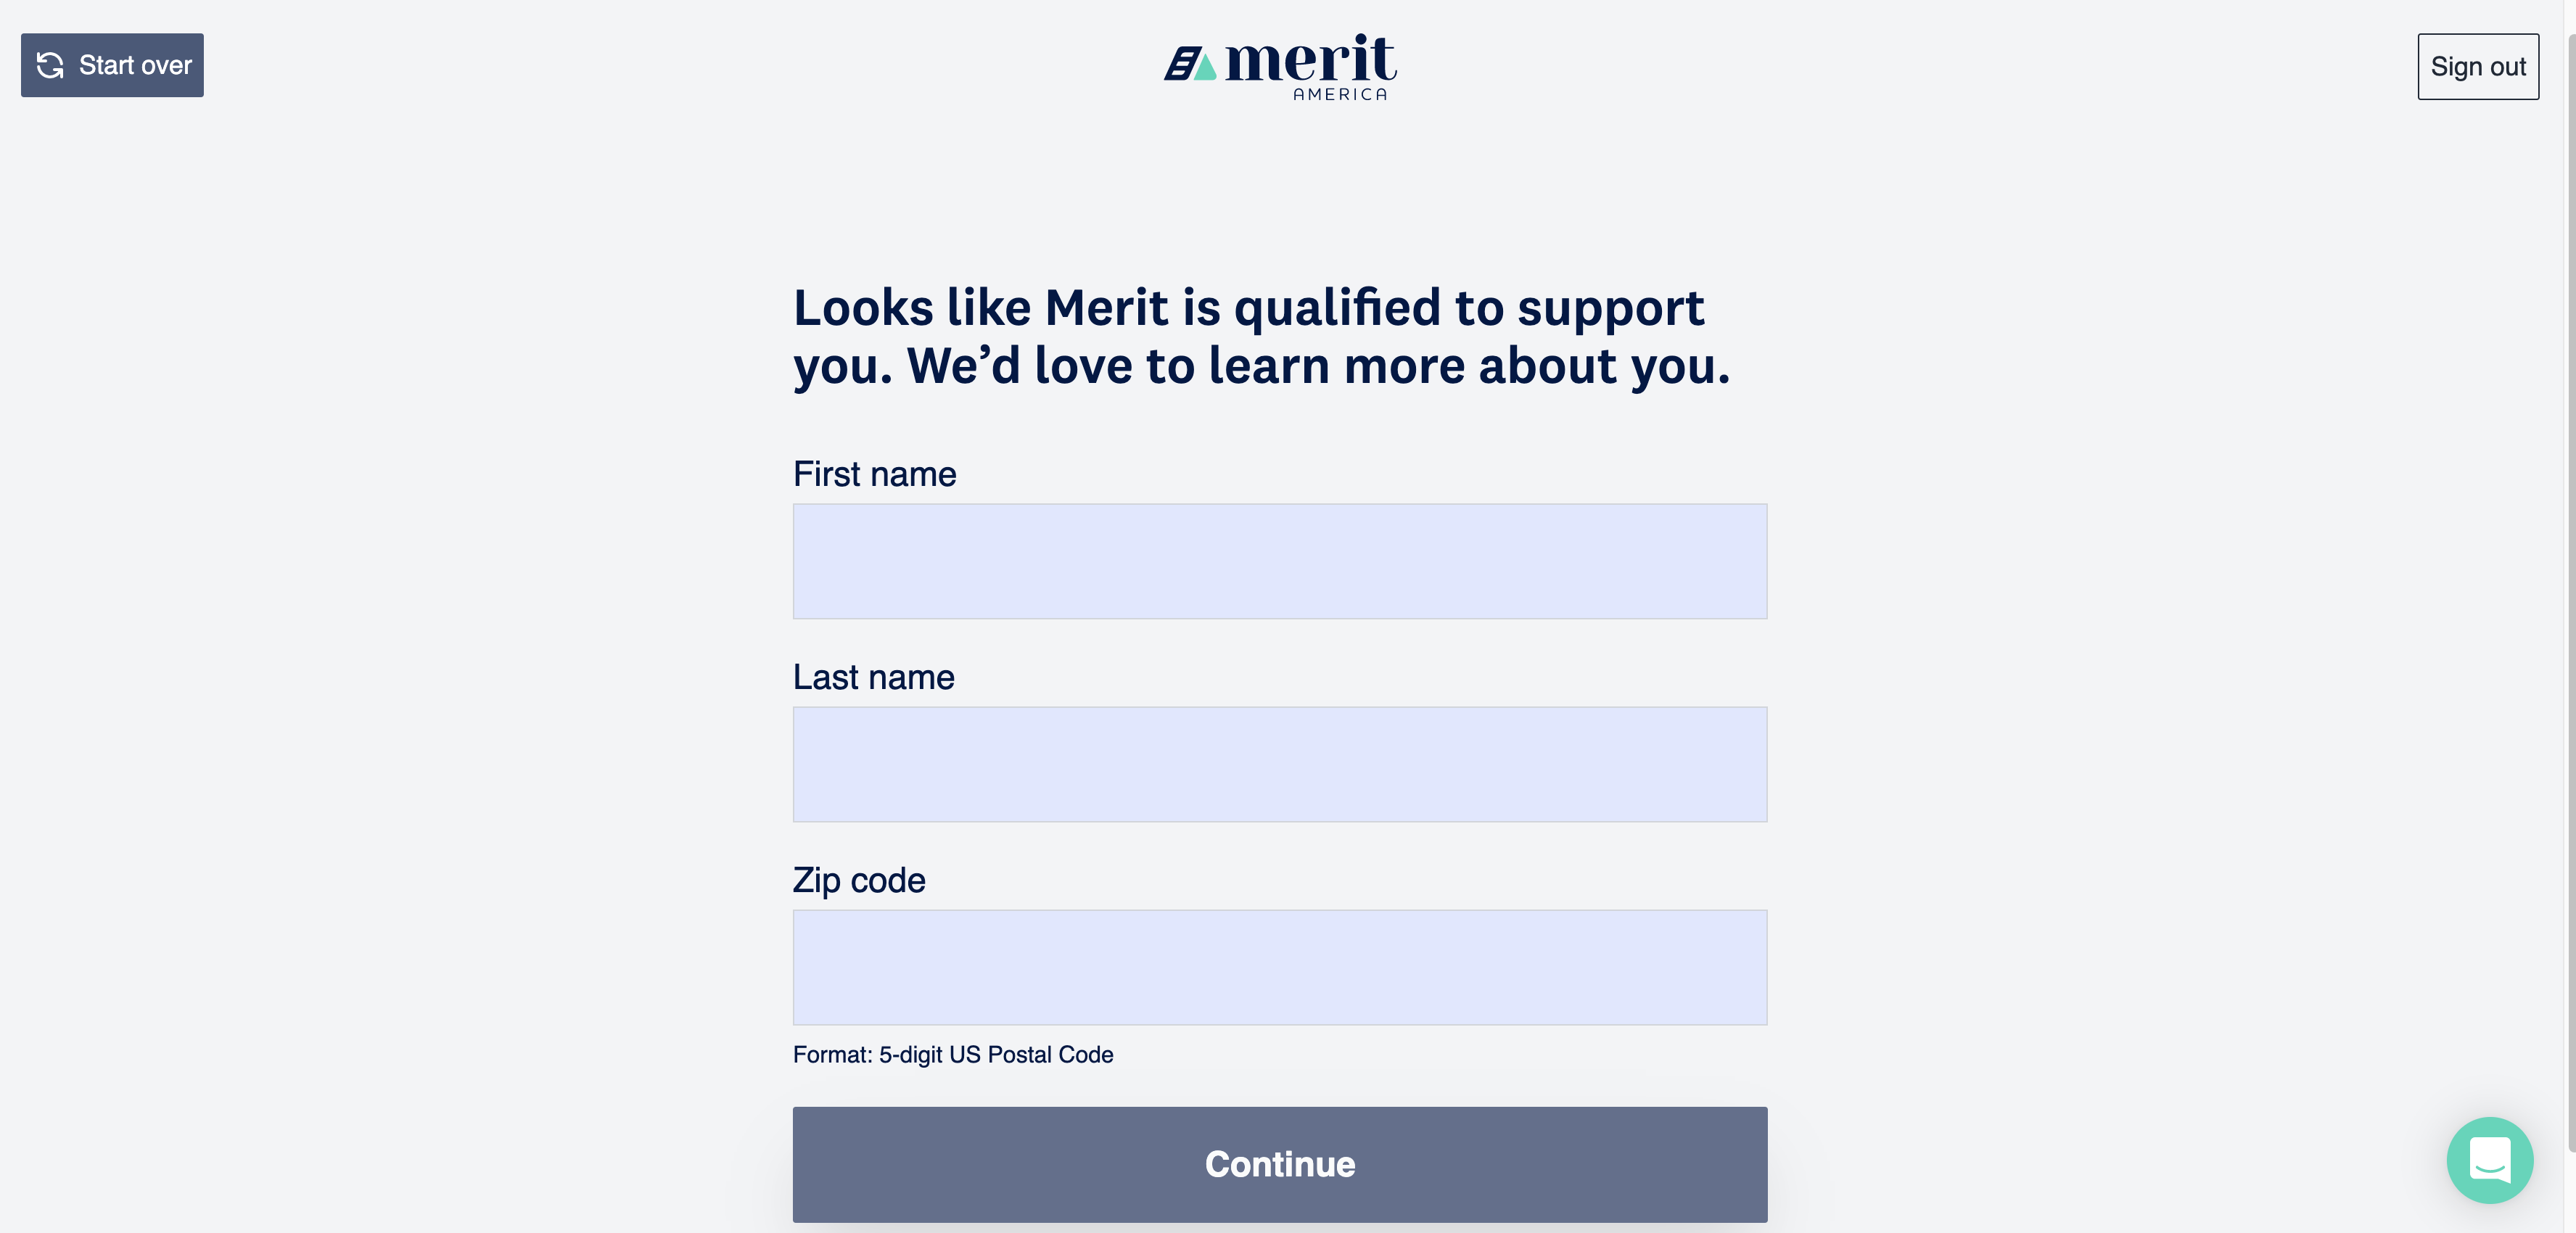Click into the Last name field
Viewport: 2576px width, 1233px height.
1279,764
